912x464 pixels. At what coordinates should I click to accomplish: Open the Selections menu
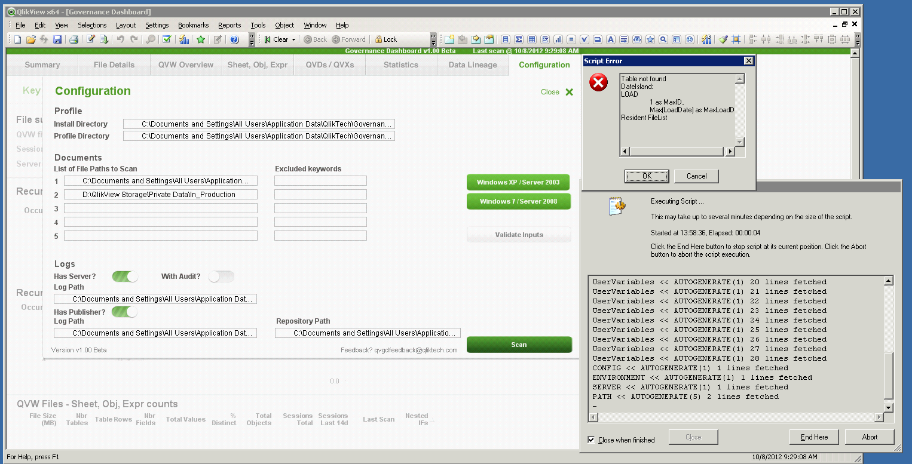(92, 25)
